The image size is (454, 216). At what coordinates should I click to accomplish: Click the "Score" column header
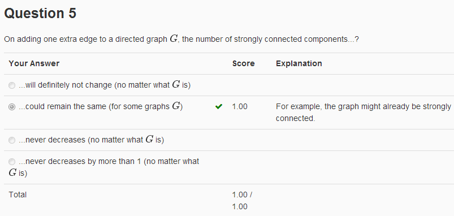click(x=243, y=63)
